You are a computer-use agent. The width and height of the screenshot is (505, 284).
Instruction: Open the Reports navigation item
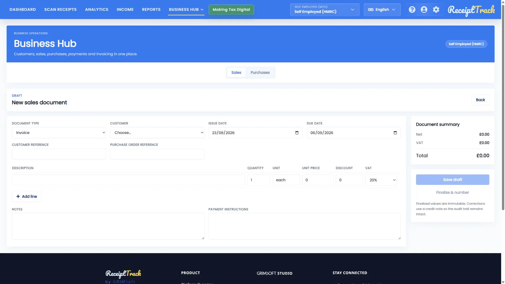pos(151,9)
